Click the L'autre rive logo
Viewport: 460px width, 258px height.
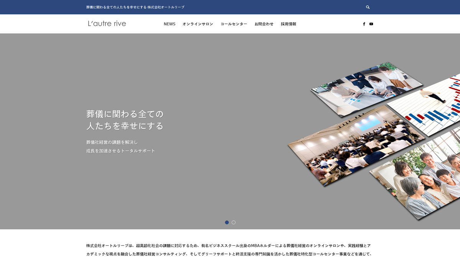click(107, 24)
